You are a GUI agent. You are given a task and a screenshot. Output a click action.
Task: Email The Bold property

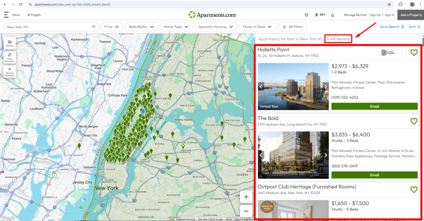[374, 175]
